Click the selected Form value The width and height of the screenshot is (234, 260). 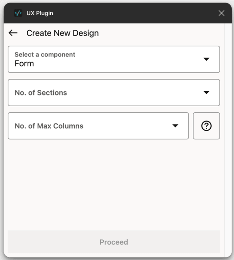click(24, 64)
